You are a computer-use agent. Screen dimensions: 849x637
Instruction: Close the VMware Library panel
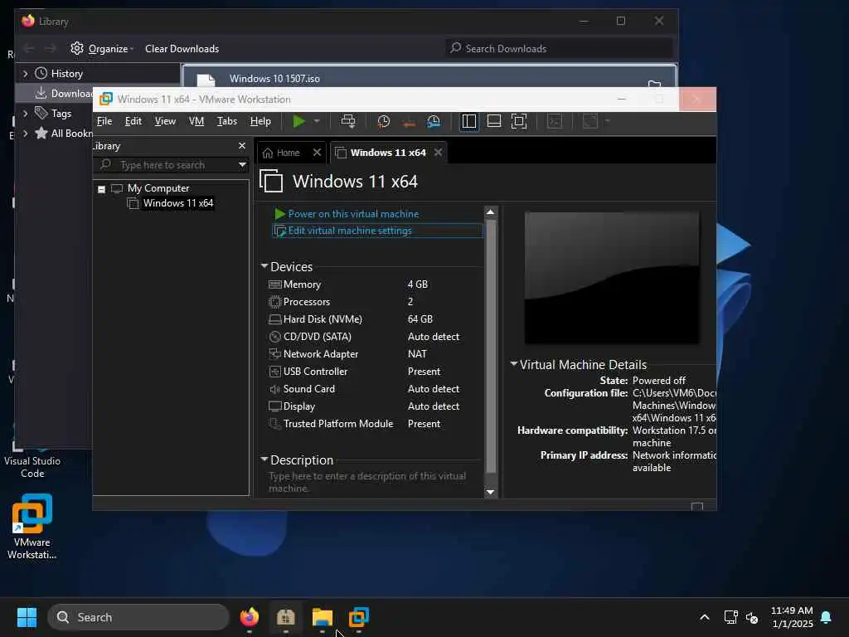(x=242, y=146)
